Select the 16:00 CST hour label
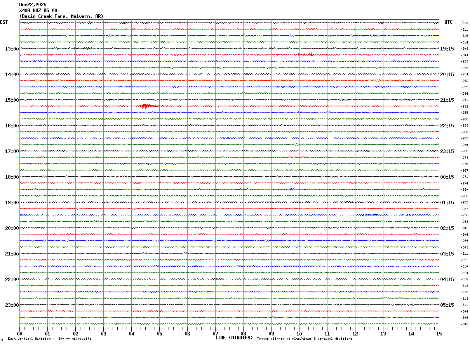Screen dimensions: 470x344 point(12,126)
